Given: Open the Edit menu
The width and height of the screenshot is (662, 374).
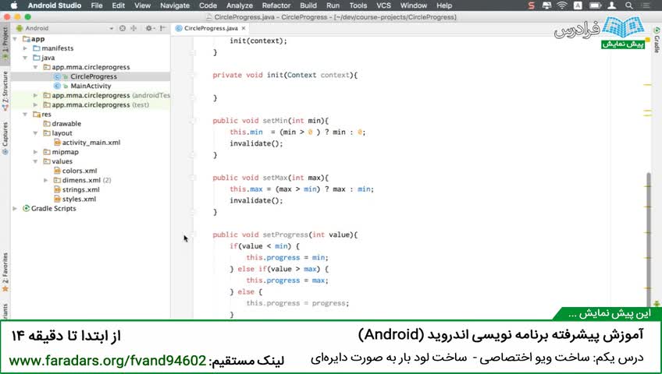Looking at the screenshot, I should tap(118, 5).
